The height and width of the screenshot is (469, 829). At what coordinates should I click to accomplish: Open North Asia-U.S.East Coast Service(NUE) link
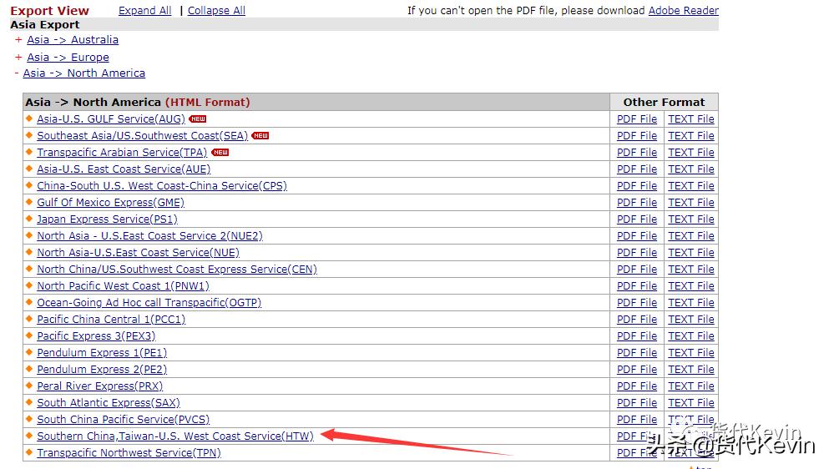coord(138,253)
